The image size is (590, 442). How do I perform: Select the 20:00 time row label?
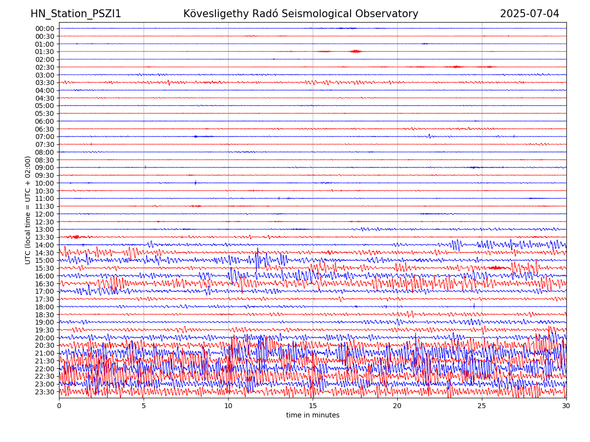click(45, 338)
